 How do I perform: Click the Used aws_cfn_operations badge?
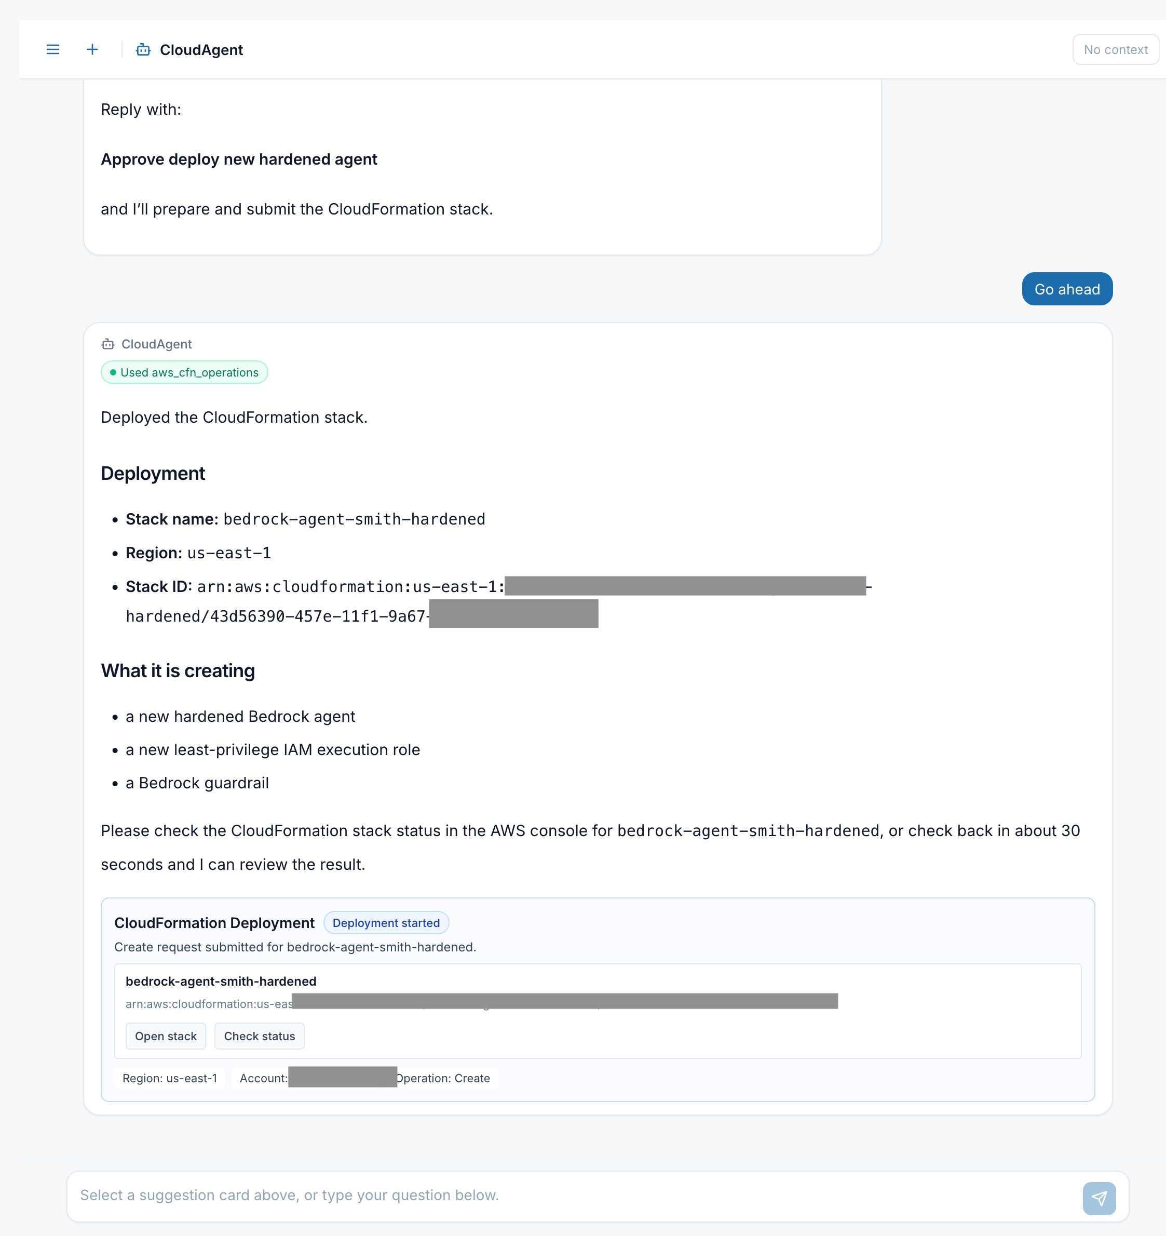[184, 372]
